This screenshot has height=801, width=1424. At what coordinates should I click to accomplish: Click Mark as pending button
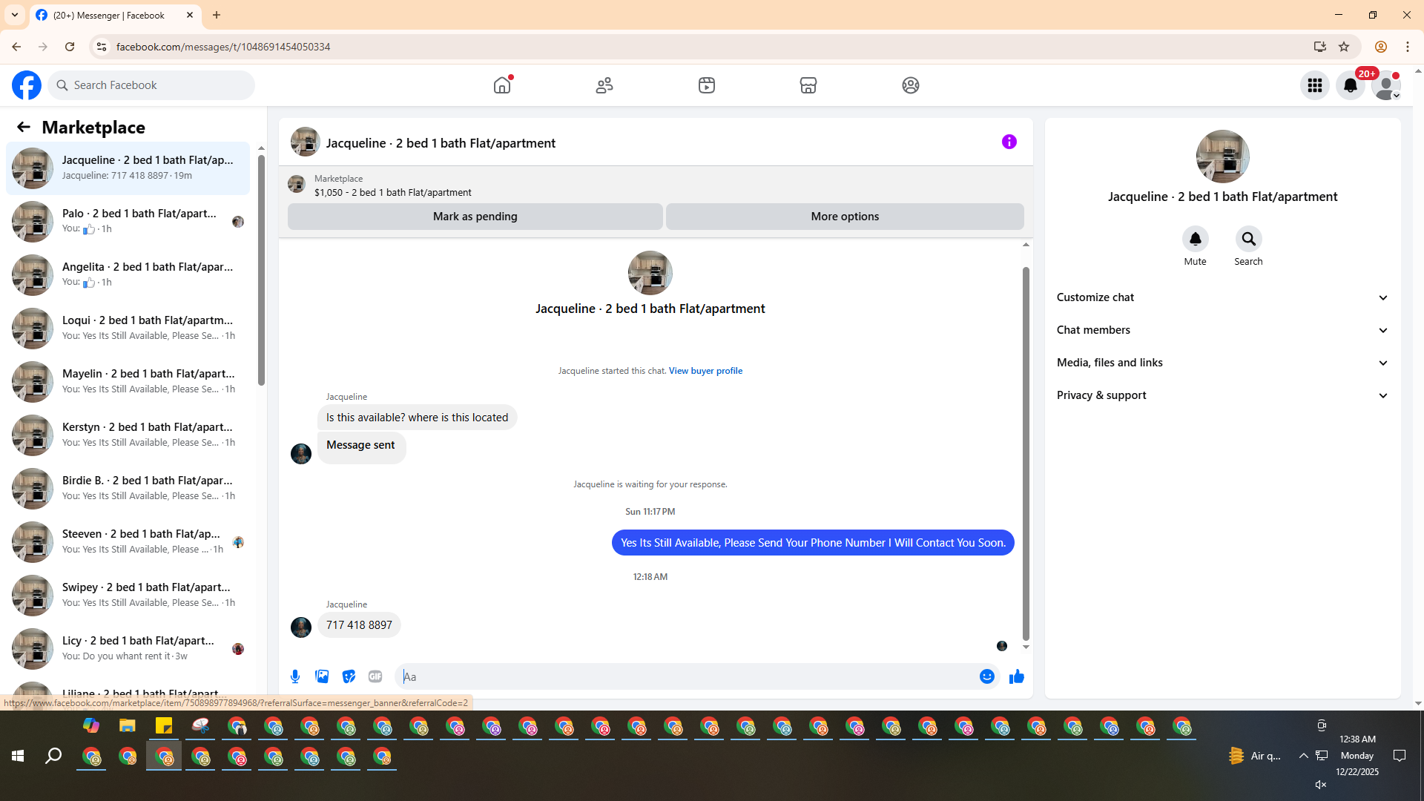[475, 217]
